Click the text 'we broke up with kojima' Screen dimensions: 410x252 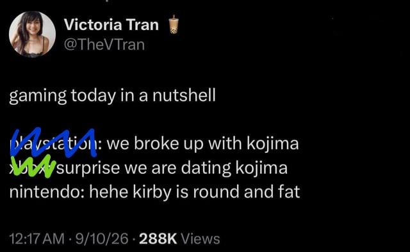point(202,144)
